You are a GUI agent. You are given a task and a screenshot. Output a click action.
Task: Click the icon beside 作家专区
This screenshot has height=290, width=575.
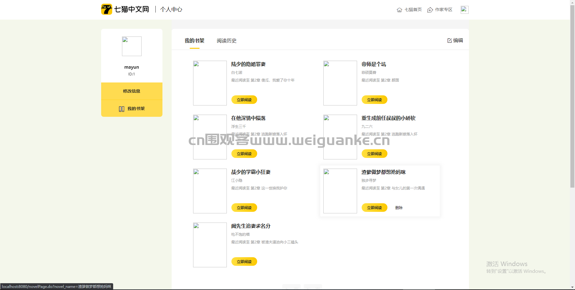pyautogui.click(x=430, y=10)
